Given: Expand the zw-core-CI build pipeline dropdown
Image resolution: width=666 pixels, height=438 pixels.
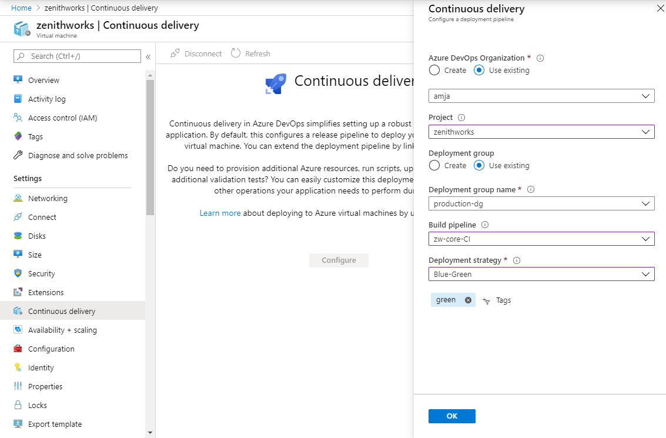Looking at the screenshot, I should click(x=541, y=239).
